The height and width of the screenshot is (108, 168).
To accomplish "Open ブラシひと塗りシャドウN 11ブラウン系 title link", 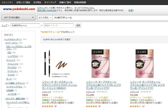I will 103,85.
